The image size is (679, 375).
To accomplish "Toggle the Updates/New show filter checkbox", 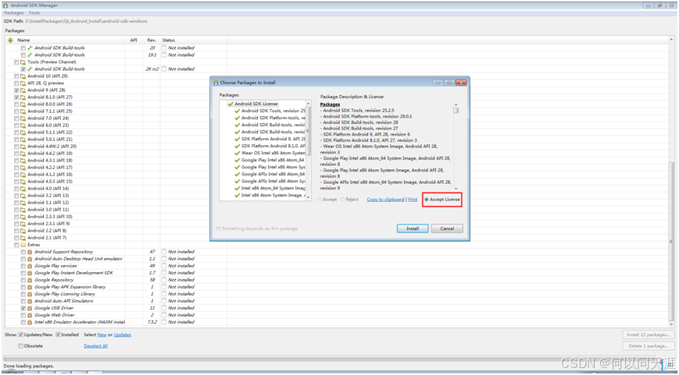I will point(20,334).
